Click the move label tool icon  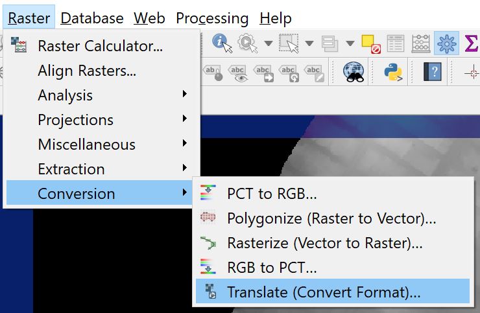(263, 73)
